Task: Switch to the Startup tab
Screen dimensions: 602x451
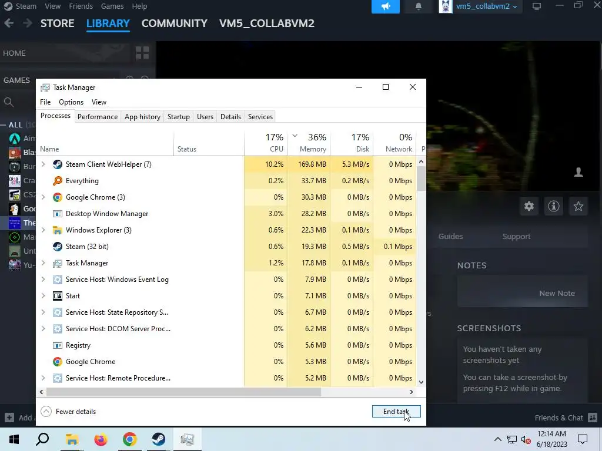Action: tap(179, 117)
